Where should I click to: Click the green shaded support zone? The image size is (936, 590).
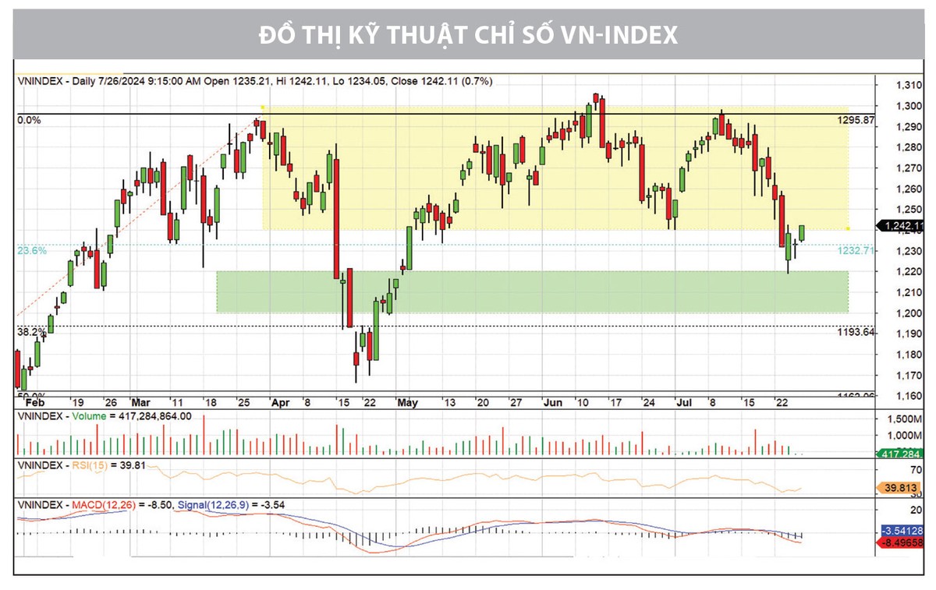point(530,291)
